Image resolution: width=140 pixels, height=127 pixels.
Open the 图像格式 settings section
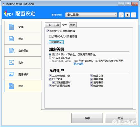click(23, 74)
